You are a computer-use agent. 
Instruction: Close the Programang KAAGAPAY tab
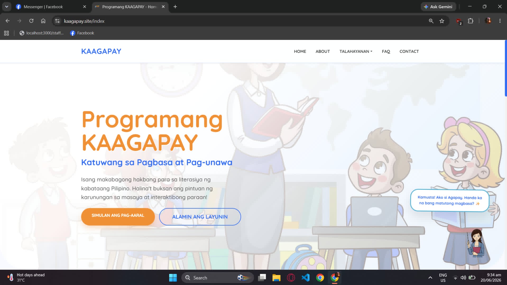pos(163,7)
